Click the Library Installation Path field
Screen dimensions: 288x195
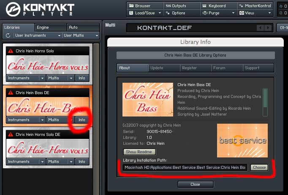(x=185, y=168)
